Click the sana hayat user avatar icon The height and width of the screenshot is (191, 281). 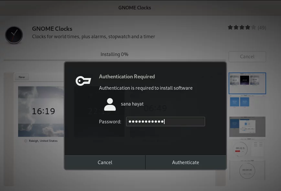point(110,104)
